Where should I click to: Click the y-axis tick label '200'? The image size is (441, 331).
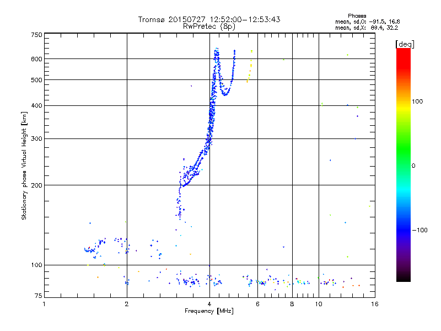(36, 185)
